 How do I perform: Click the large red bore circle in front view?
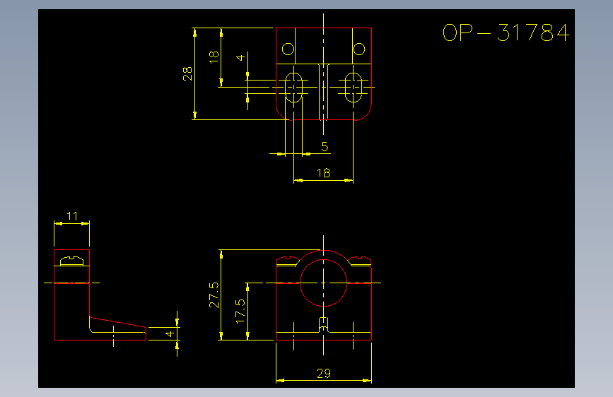(x=323, y=283)
